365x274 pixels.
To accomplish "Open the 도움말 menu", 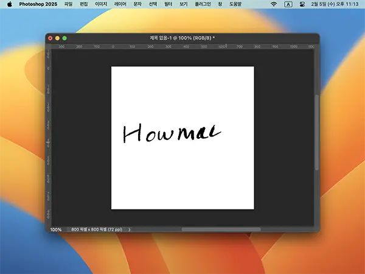I will (x=235, y=4).
